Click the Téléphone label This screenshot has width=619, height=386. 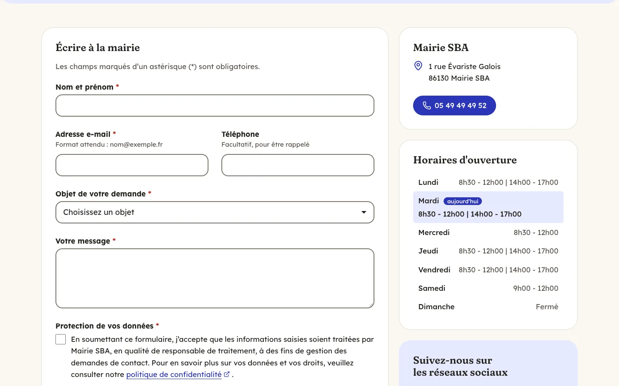click(240, 134)
